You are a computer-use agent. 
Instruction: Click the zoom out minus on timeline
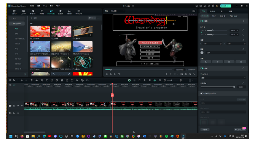(165, 80)
